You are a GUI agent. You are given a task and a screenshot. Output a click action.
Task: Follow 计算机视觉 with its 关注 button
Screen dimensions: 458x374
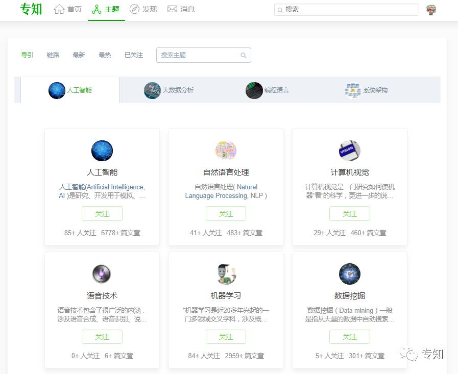coord(350,214)
